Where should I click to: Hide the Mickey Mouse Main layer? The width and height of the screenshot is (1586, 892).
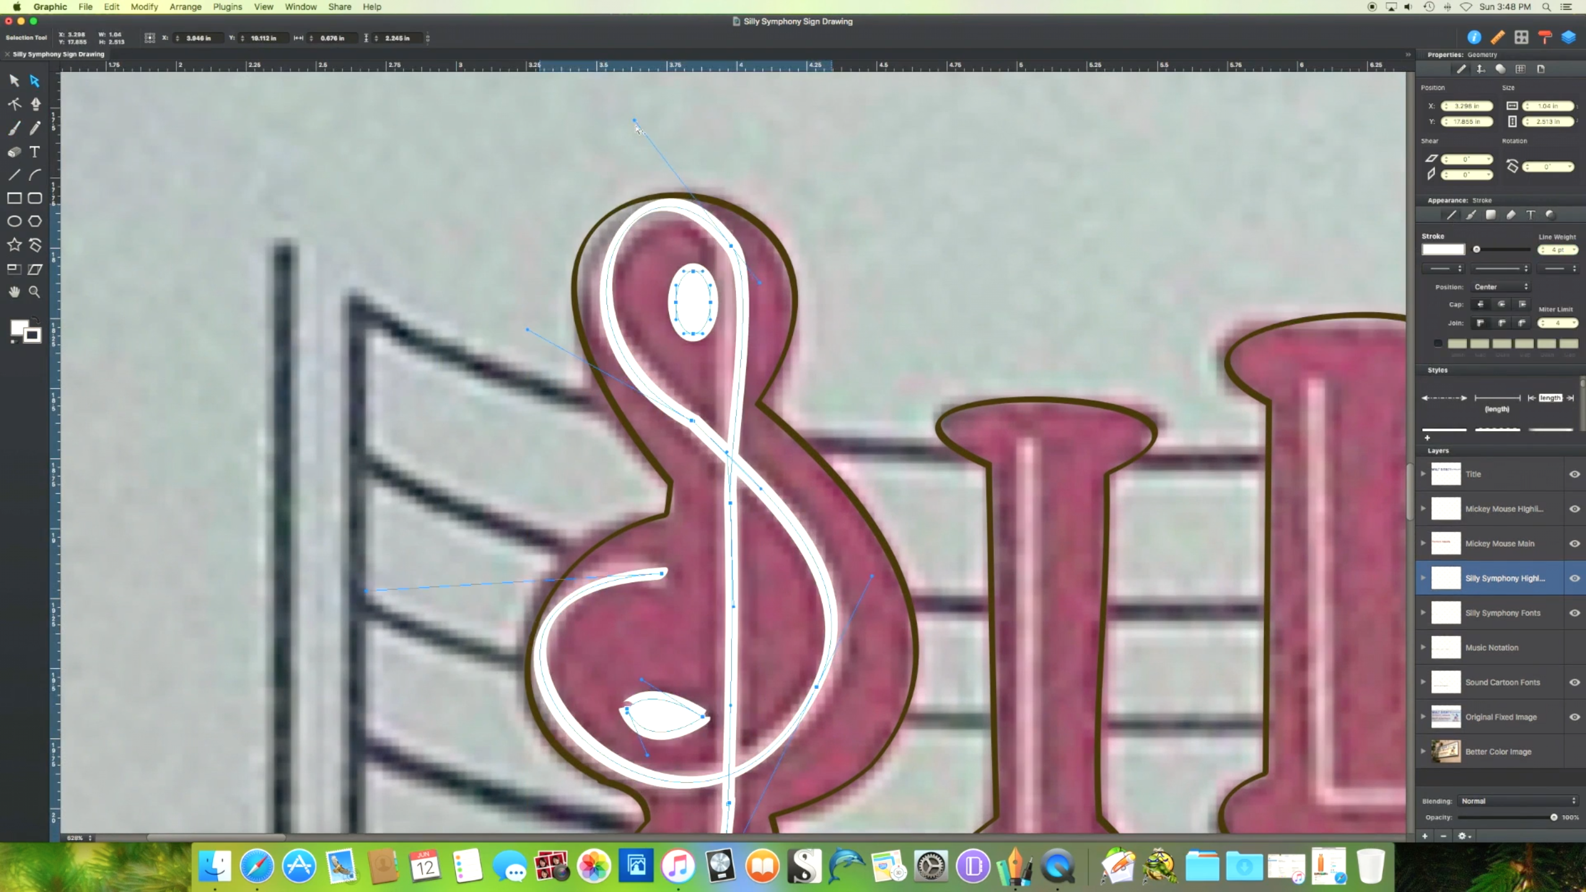point(1574,543)
